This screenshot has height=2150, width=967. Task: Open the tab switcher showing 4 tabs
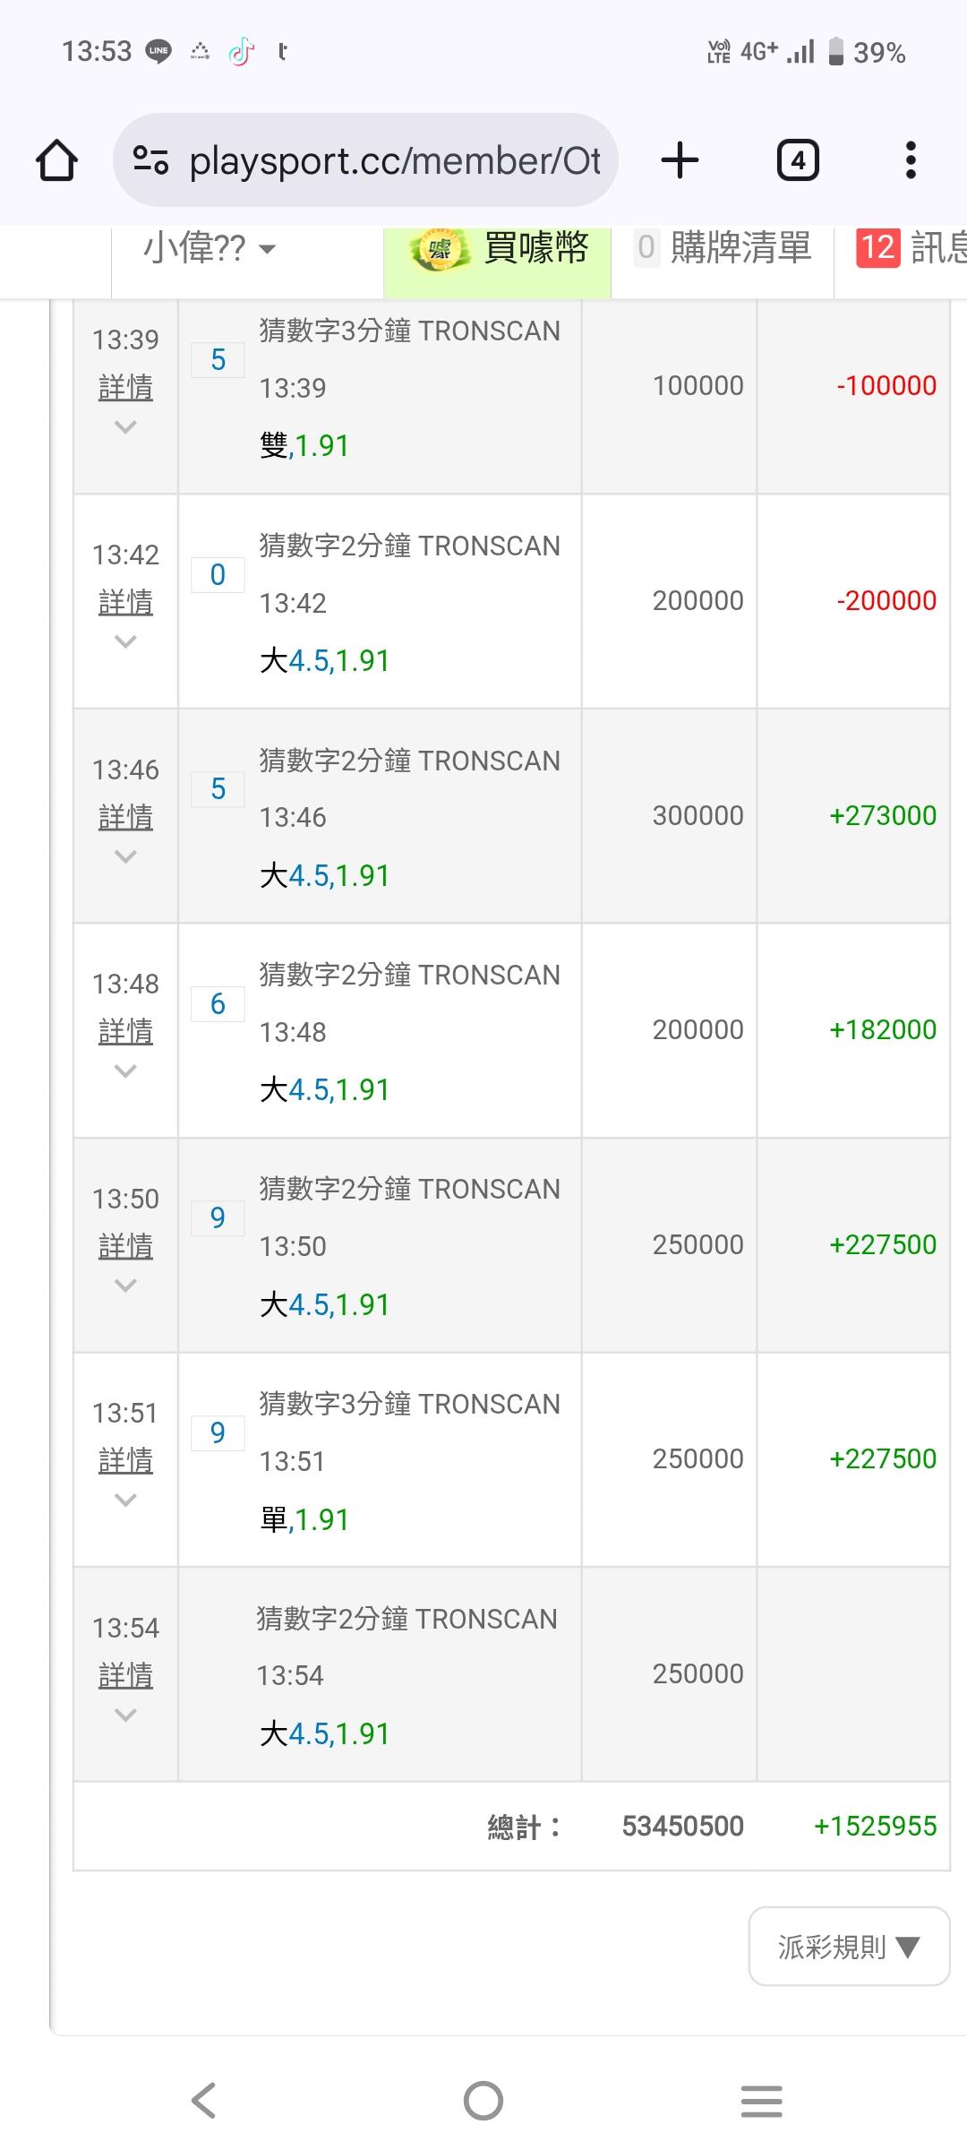pyautogui.click(x=797, y=161)
